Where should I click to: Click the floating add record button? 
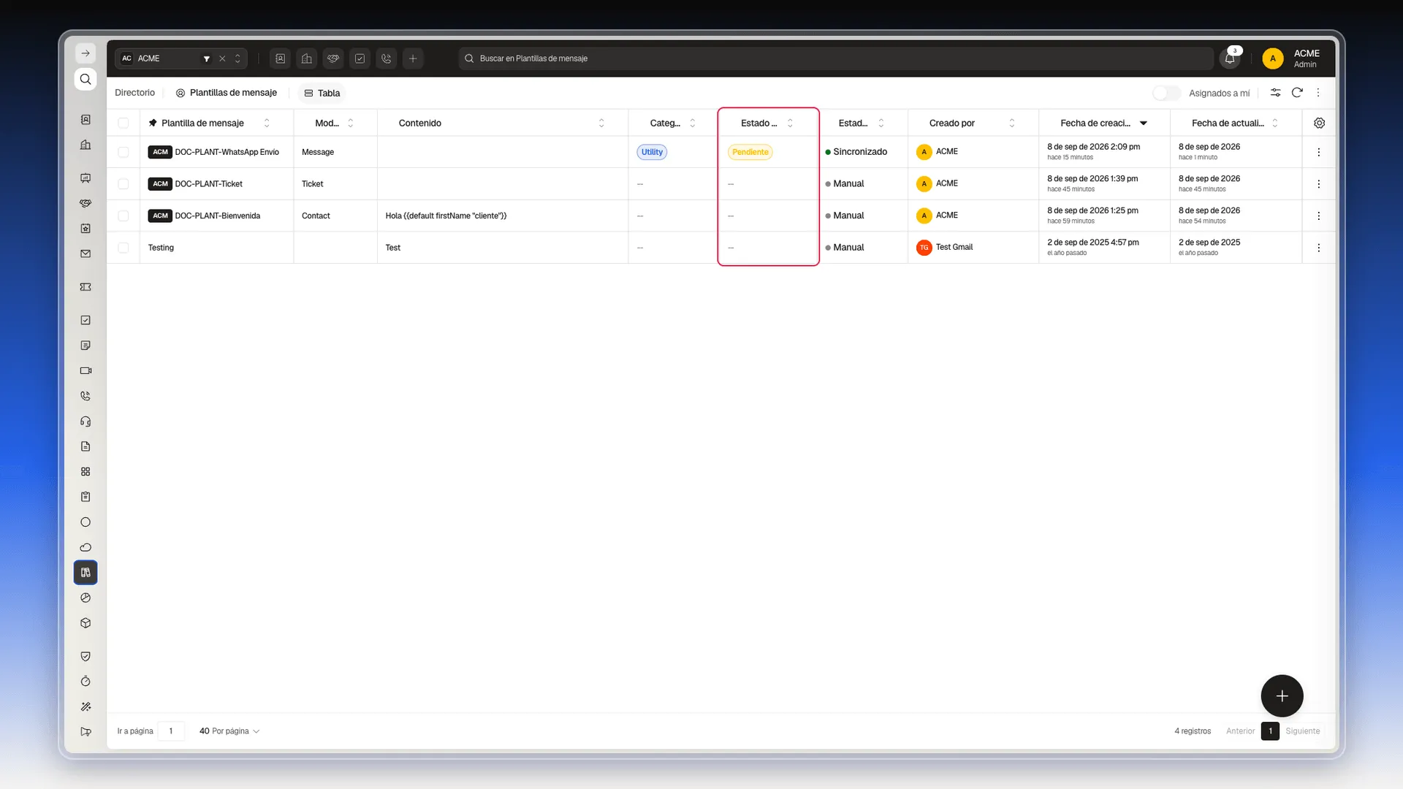(1282, 695)
